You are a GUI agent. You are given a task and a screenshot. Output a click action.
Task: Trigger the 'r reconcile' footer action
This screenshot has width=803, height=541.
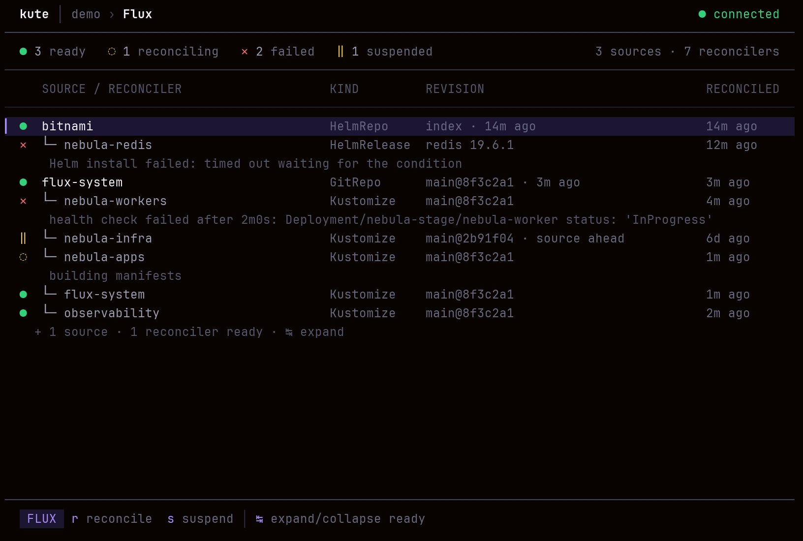pos(112,519)
